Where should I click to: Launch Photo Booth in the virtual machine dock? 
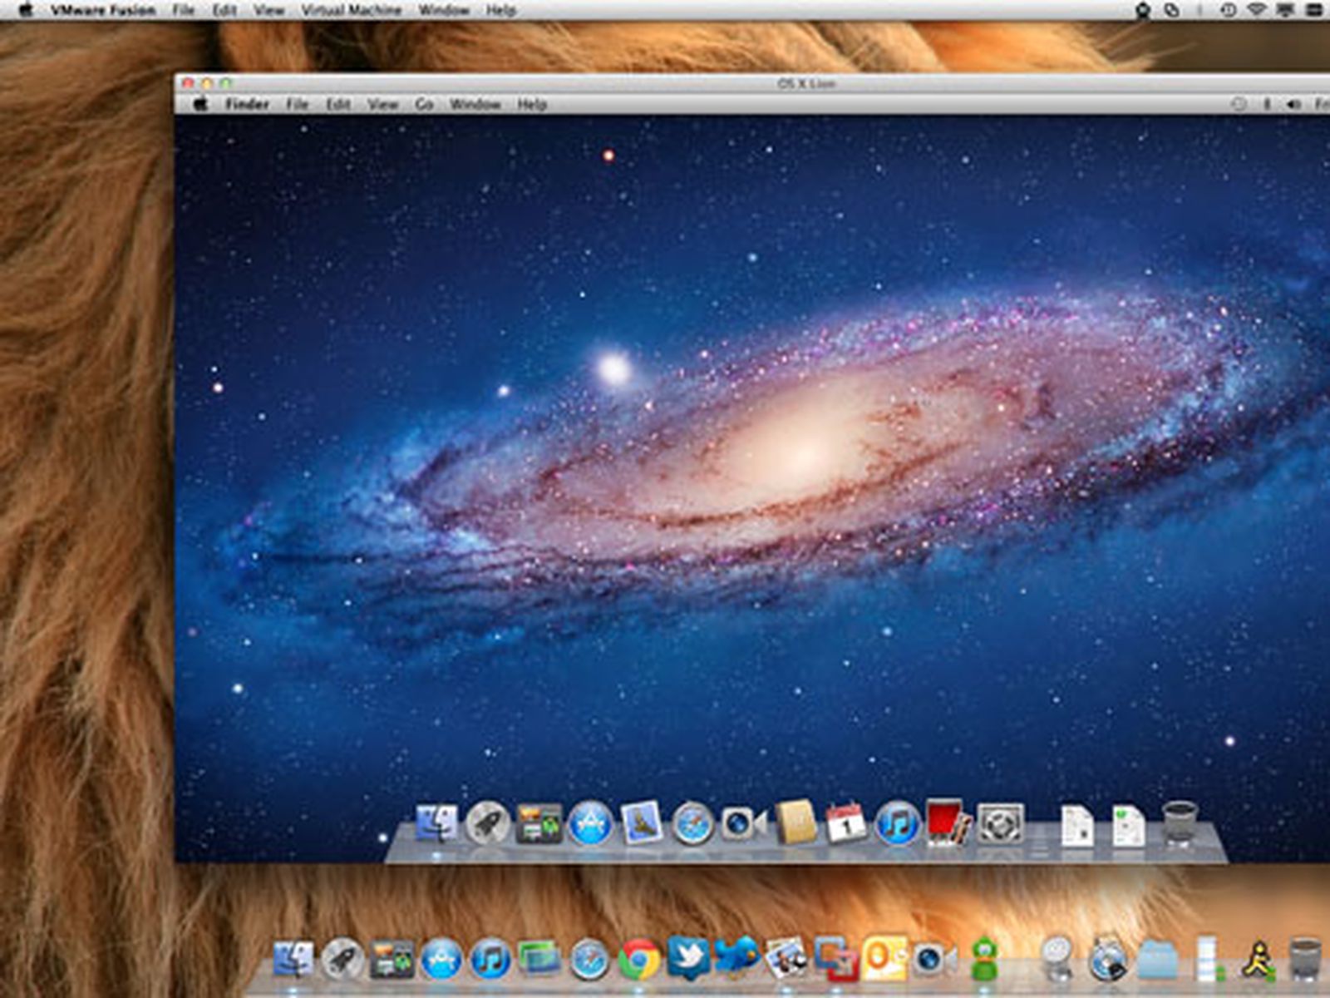click(x=947, y=823)
